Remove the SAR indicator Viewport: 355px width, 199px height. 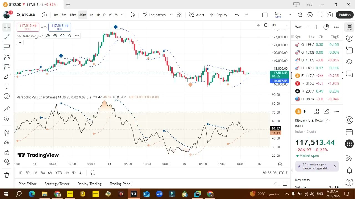70,36
